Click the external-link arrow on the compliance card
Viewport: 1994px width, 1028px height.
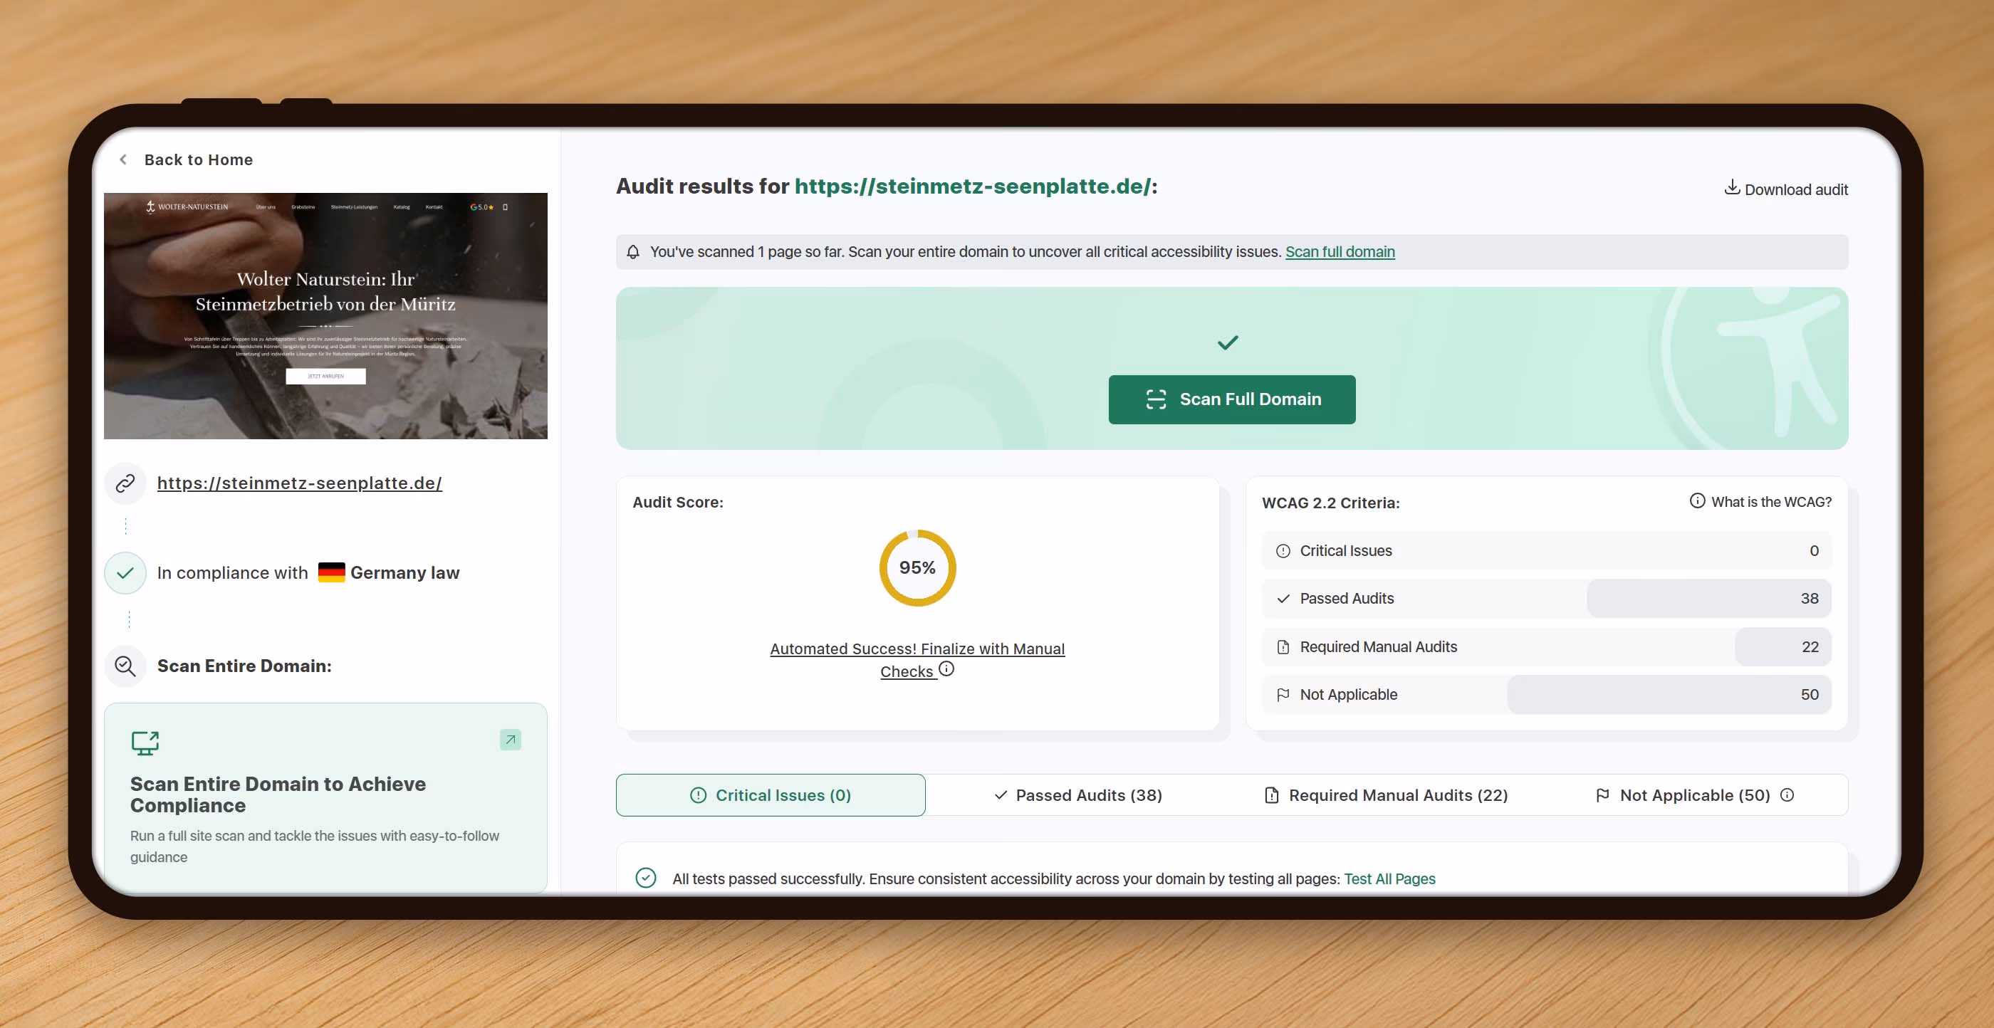510,739
